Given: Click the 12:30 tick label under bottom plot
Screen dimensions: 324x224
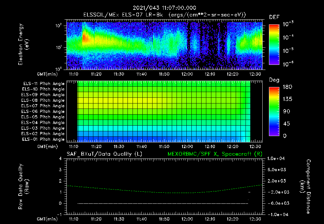Looking at the screenshot, I should [x=255, y=219].
